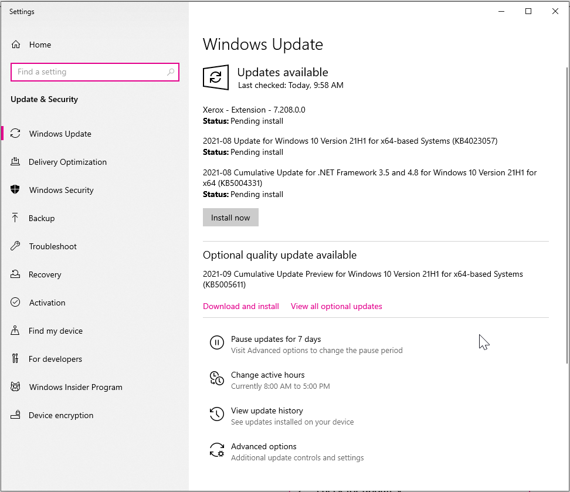Viewport: 570px width, 492px height.
Task: Click the Windows Insider Program cat icon
Action: (15, 386)
